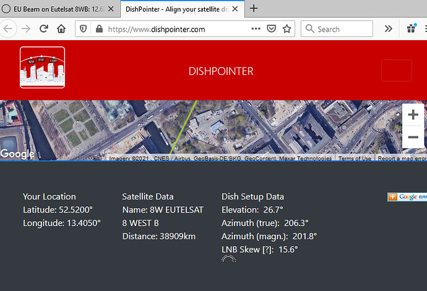Open a new browser tab

[254, 9]
